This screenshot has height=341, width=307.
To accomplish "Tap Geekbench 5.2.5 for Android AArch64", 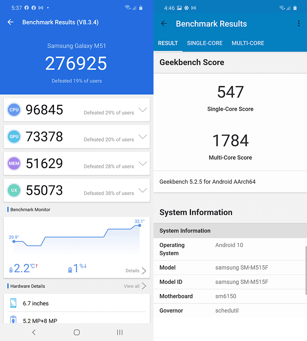I will [208, 181].
